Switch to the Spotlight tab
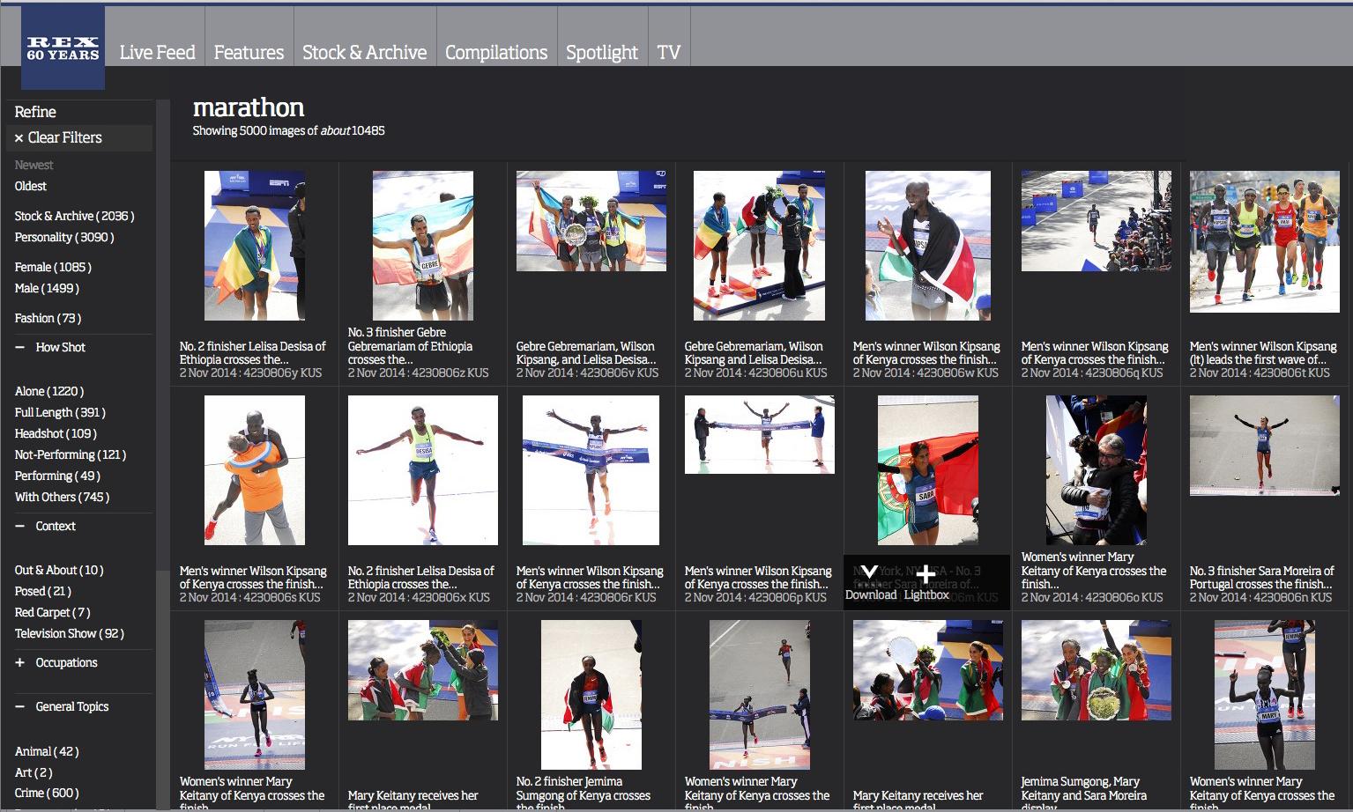Screen dimensions: 1353x812 (x=601, y=53)
